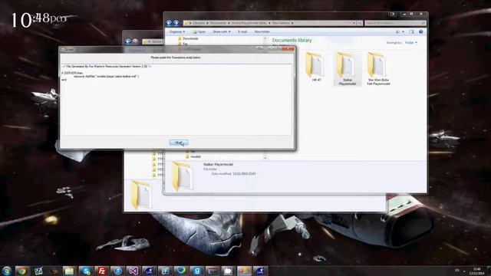Open the address bar history dropdown
The width and height of the screenshot is (491, 276).
coord(354,23)
